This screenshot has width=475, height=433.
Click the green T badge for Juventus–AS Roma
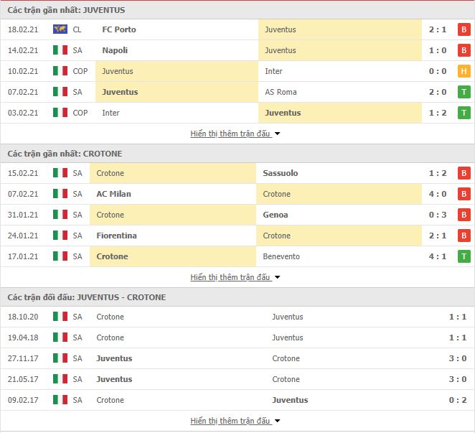[x=464, y=92]
